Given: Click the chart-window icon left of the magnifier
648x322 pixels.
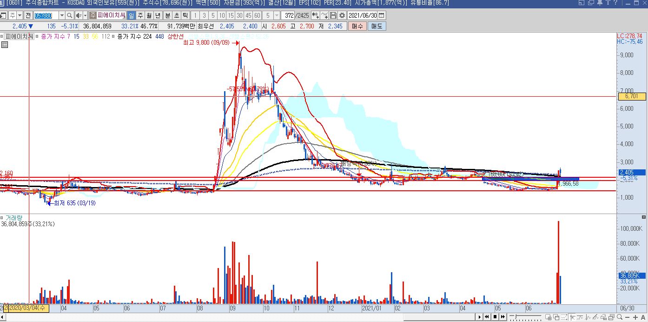Looking at the screenshot, I should (611, 317).
